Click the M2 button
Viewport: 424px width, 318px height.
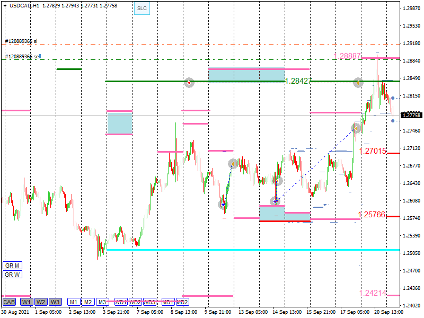(88, 302)
